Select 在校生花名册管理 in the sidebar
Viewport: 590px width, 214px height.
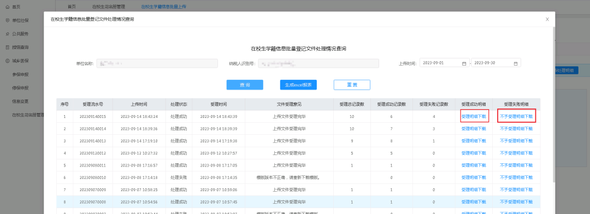(x=28, y=115)
